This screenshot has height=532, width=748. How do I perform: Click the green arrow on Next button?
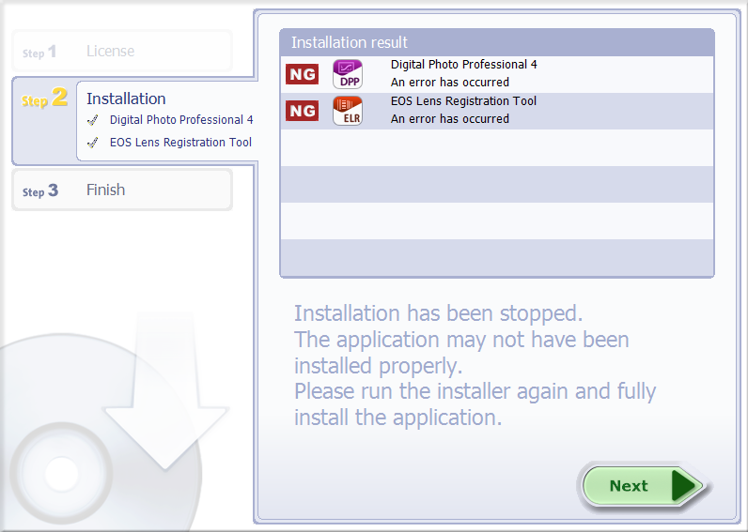pos(686,486)
